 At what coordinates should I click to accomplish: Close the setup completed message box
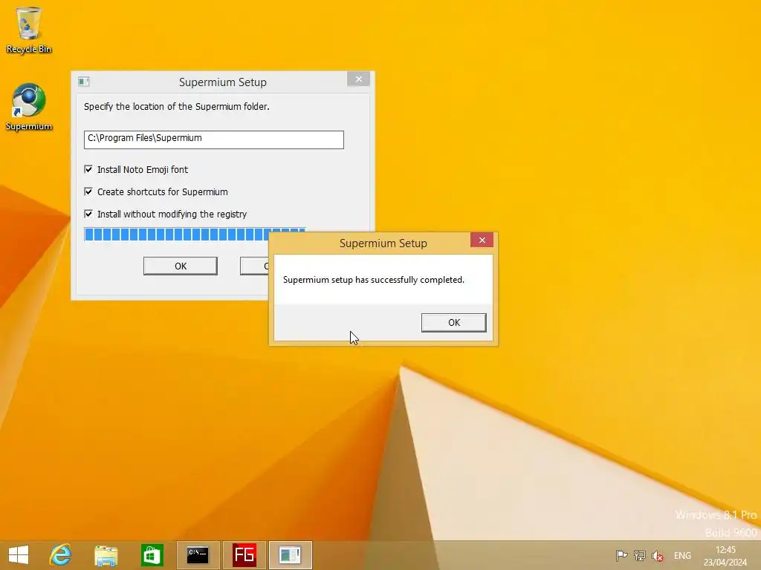(x=482, y=240)
